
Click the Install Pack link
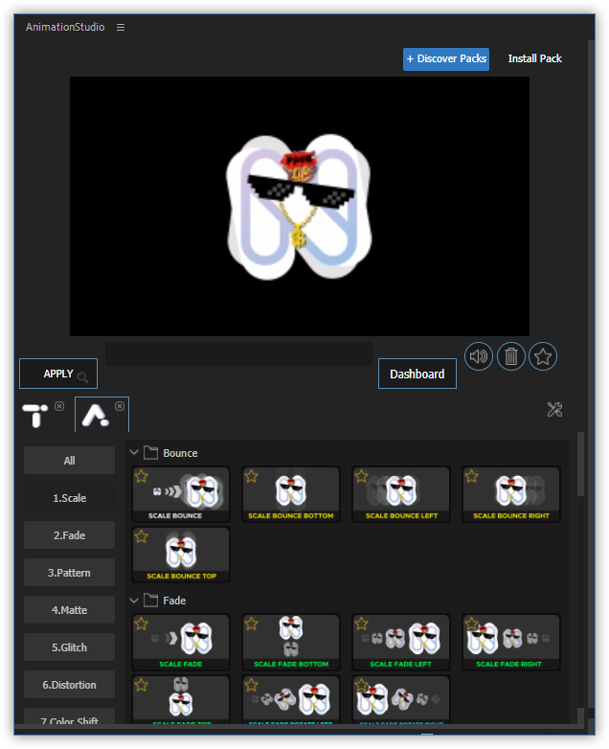click(x=534, y=58)
